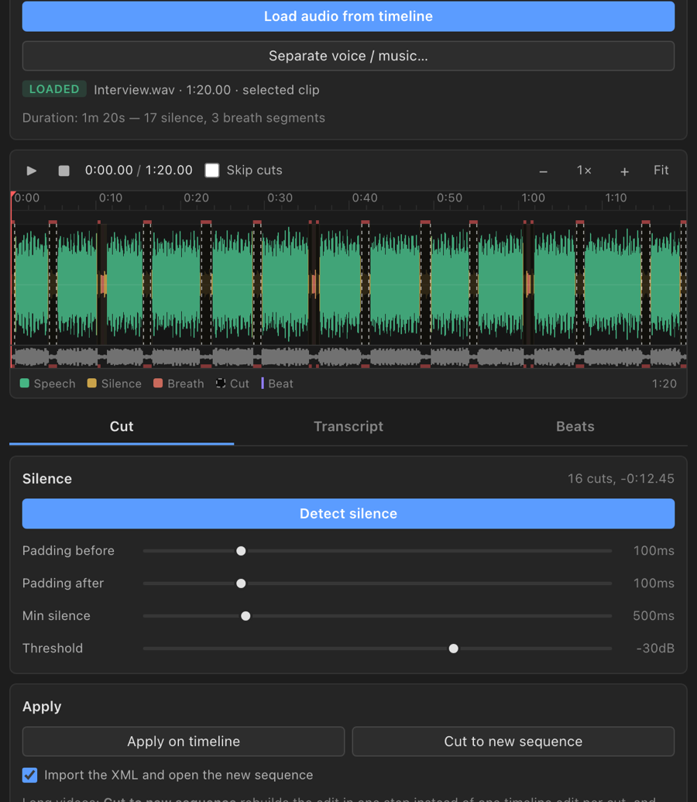Adjust the Padding after slider handle
Viewport: 697px width, 802px height.
[241, 583]
